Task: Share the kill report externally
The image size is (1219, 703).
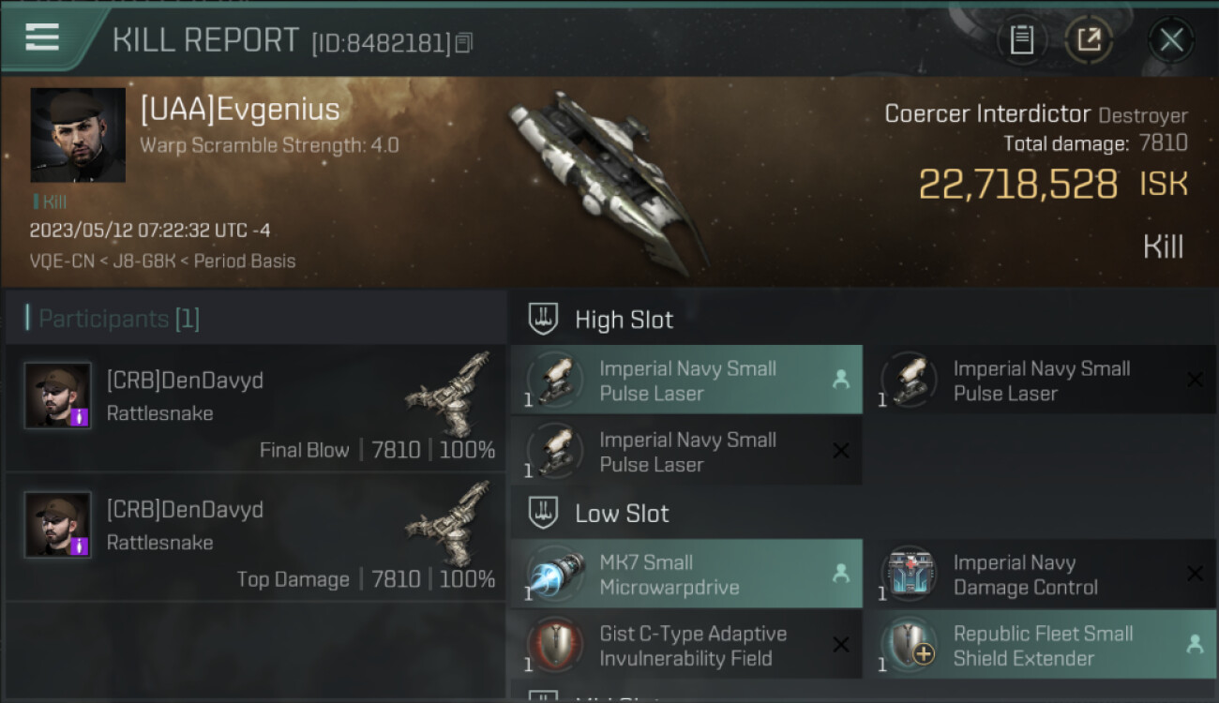Action: point(1089,40)
